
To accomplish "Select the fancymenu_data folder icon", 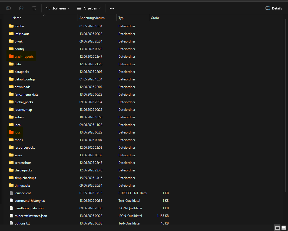I will (11, 94).
